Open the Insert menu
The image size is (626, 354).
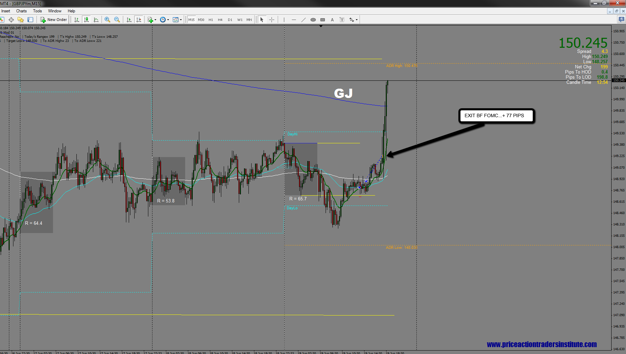6,11
